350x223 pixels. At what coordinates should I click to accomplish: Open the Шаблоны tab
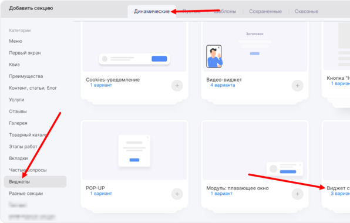(x=225, y=11)
